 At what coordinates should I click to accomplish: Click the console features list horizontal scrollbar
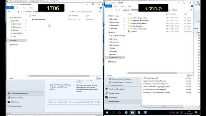tap(164, 107)
